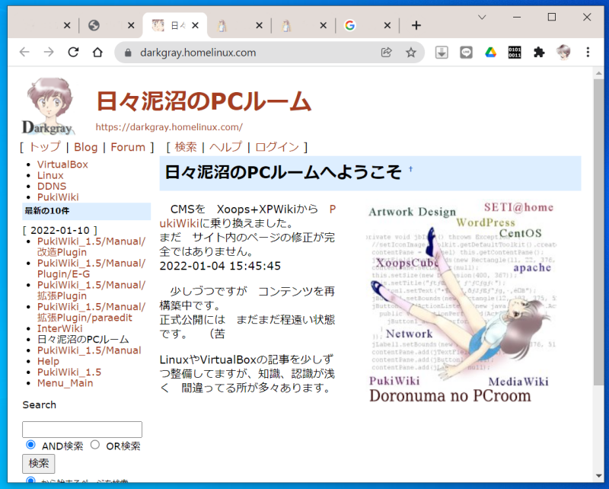Open the browser home page
This screenshot has width=609, height=489.
coord(97,52)
